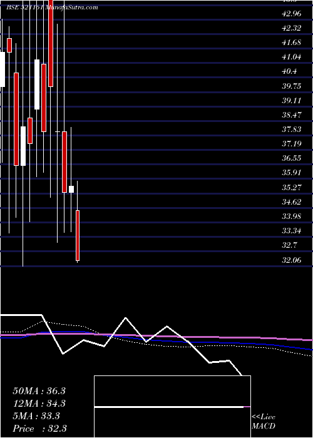Click the 50MA : 36.3 value
The image size is (313, 438).
coord(39,390)
